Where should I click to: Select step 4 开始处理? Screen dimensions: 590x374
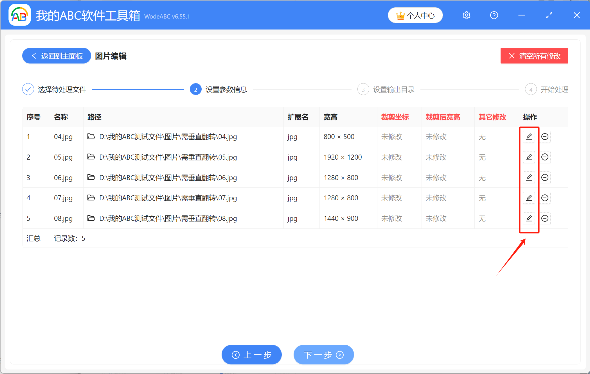pos(547,90)
